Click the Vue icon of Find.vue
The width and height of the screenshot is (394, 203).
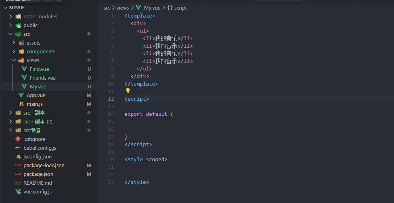click(24, 69)
